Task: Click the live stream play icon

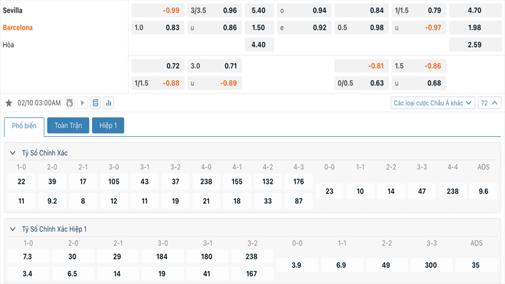Action: (83, 103)
